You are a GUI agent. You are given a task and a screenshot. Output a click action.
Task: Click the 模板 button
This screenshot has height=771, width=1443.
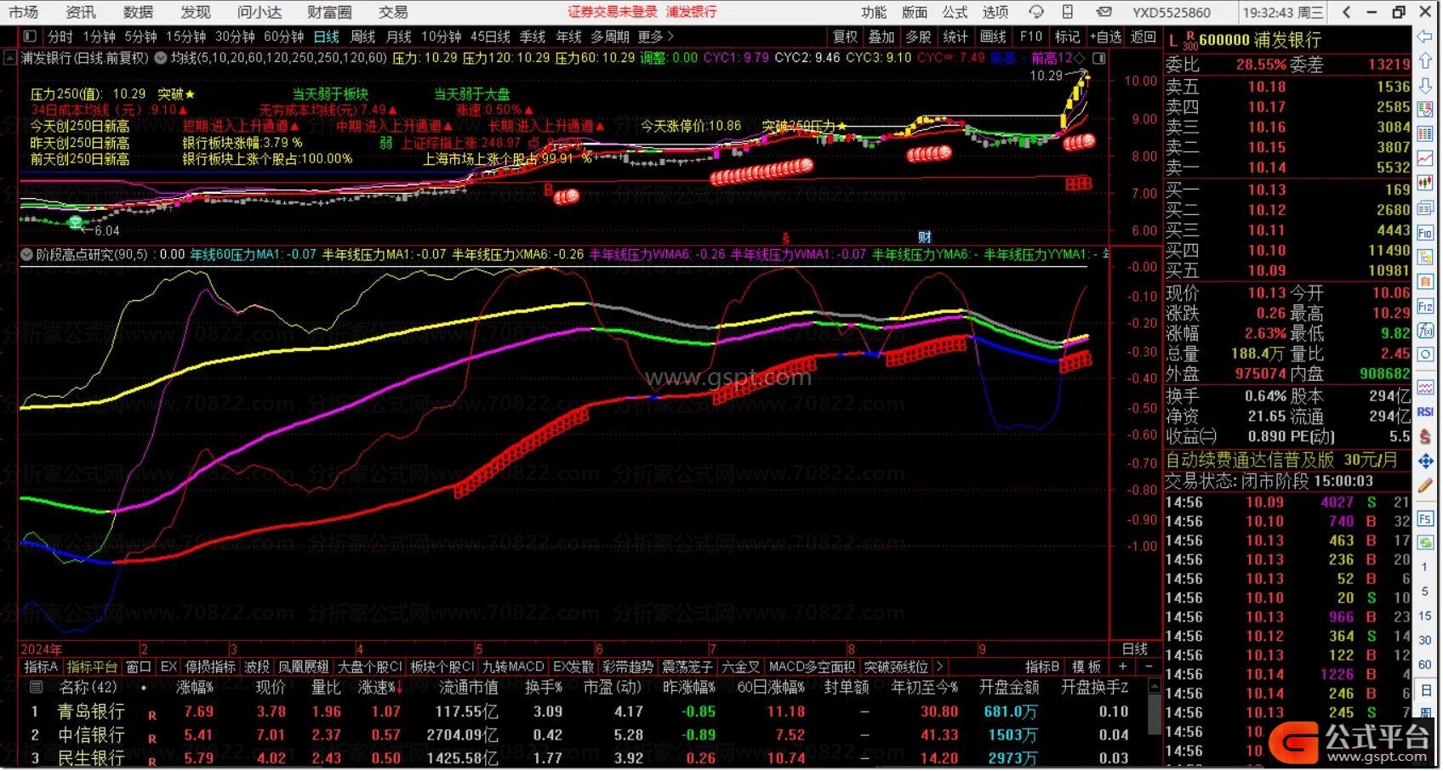(1086, 666)
